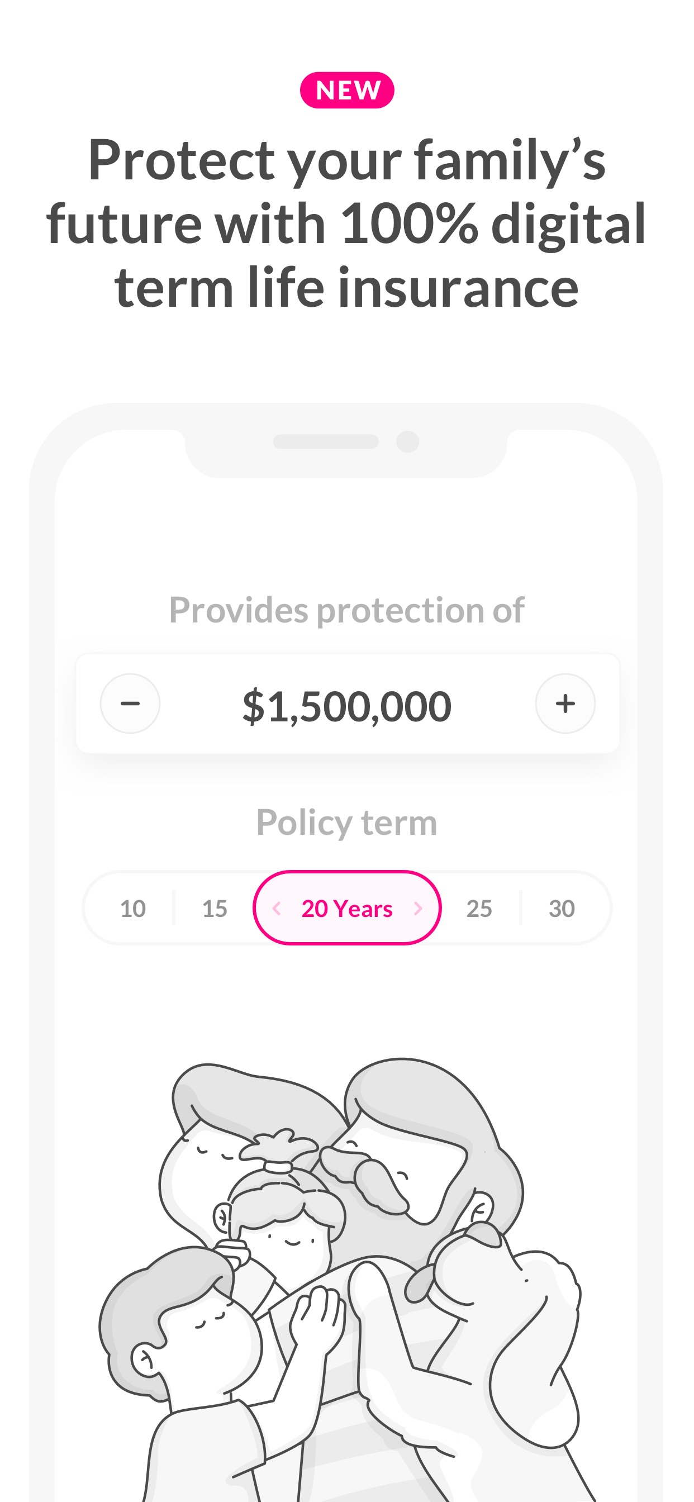This screenshot has width=694, height=1502.
Task: Tap the phone mockup's speaker bar
Action: coord(326,441)
